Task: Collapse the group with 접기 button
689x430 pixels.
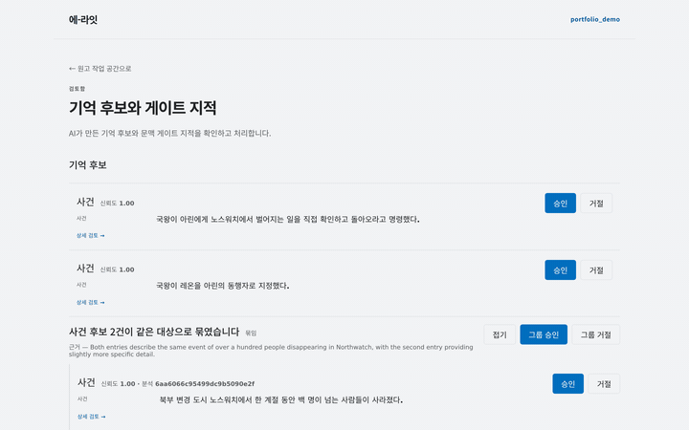Action: pos(500,334)
